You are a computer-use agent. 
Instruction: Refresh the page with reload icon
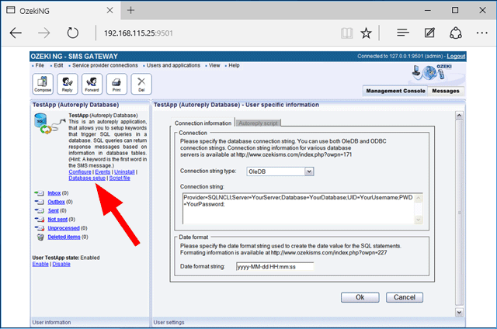(72, 33)
